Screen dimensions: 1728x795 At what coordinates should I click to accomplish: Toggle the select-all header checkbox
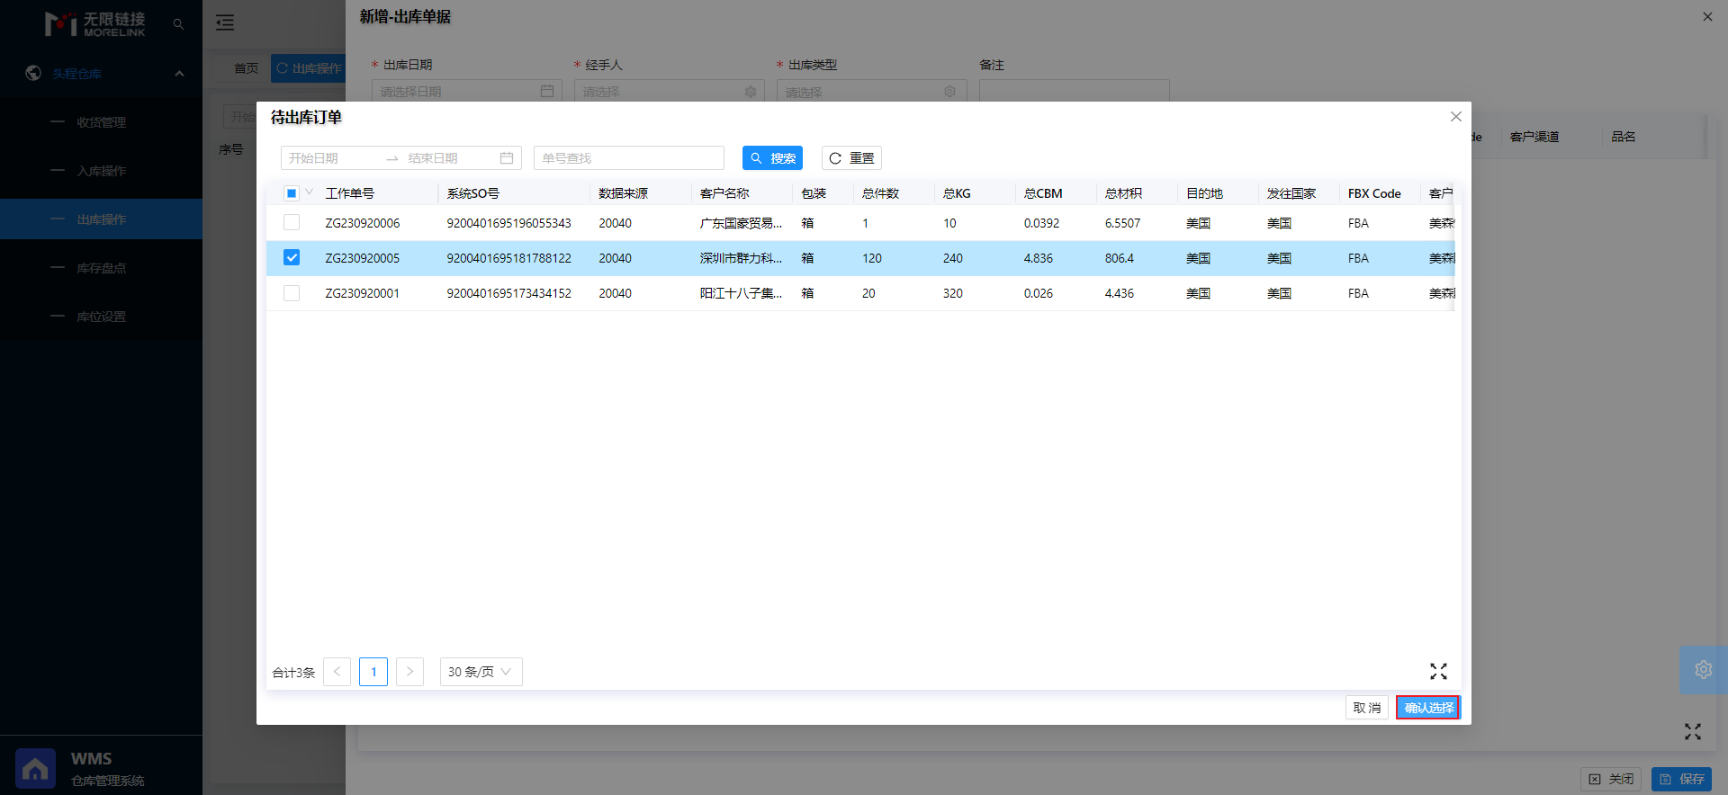coord(292,193)
